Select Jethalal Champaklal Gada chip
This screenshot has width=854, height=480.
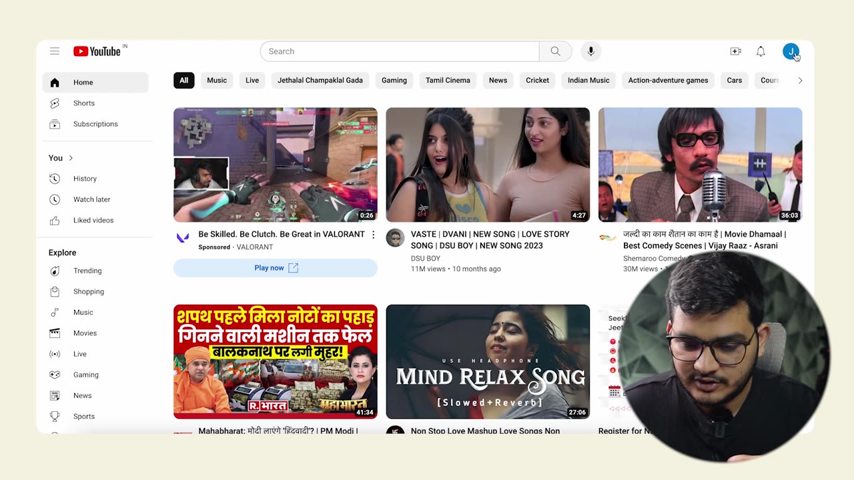(x=320, y=81)
